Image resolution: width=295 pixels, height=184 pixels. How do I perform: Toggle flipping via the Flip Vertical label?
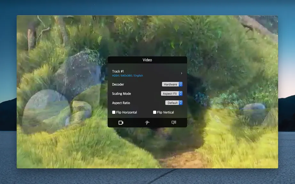click(x=165, y=112)
